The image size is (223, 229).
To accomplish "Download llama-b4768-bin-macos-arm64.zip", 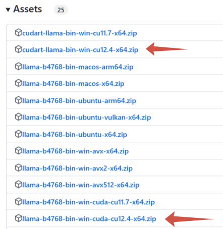I will pyautogui.click(x=78, y=67).
